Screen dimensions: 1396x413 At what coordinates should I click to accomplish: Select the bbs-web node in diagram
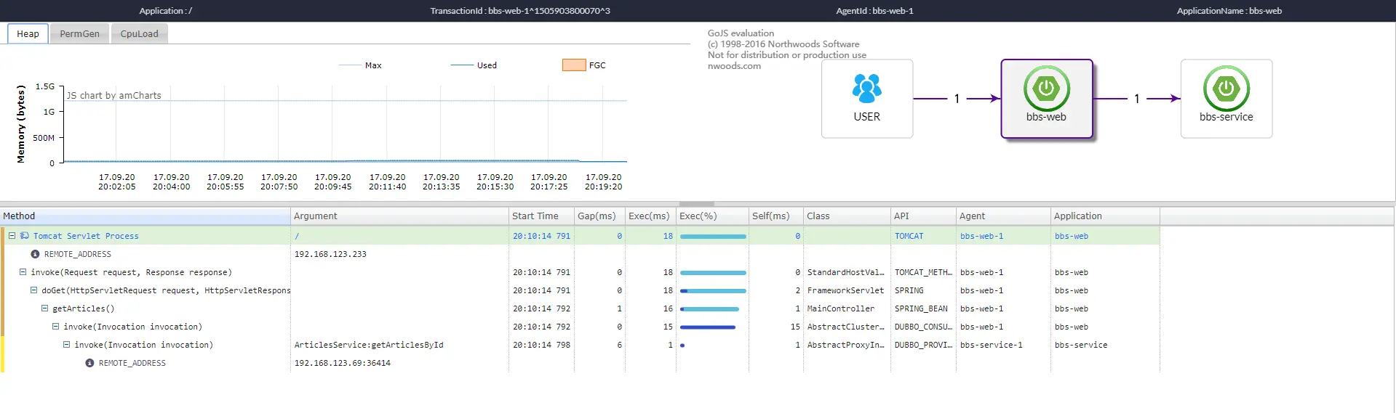1047,99
